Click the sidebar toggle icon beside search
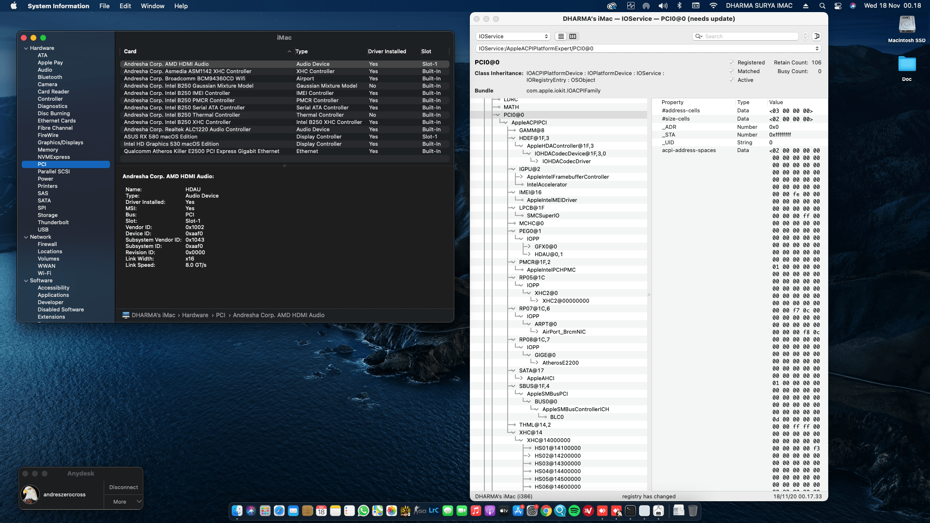Viewport: 930px width, 523px height. click(817, 36)
